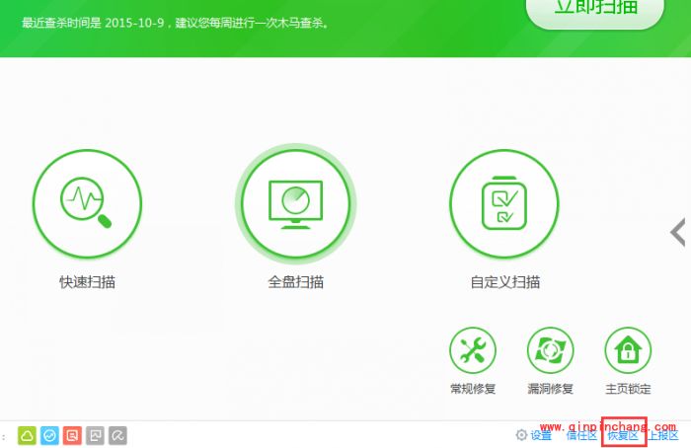Open the 信任区 trust zone link
The height and width of the screenshot is (448, 691).
coord(581,436)
